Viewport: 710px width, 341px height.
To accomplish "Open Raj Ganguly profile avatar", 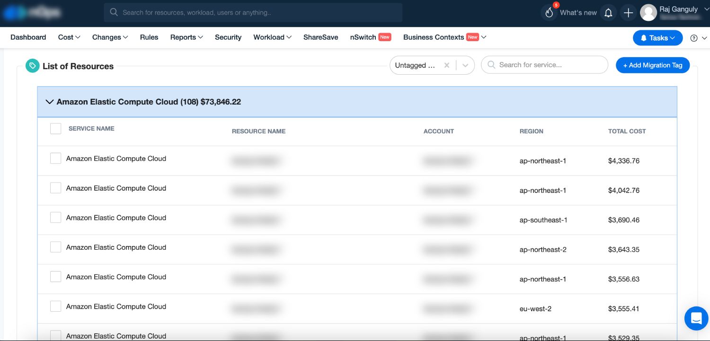I will click(648, 13).
